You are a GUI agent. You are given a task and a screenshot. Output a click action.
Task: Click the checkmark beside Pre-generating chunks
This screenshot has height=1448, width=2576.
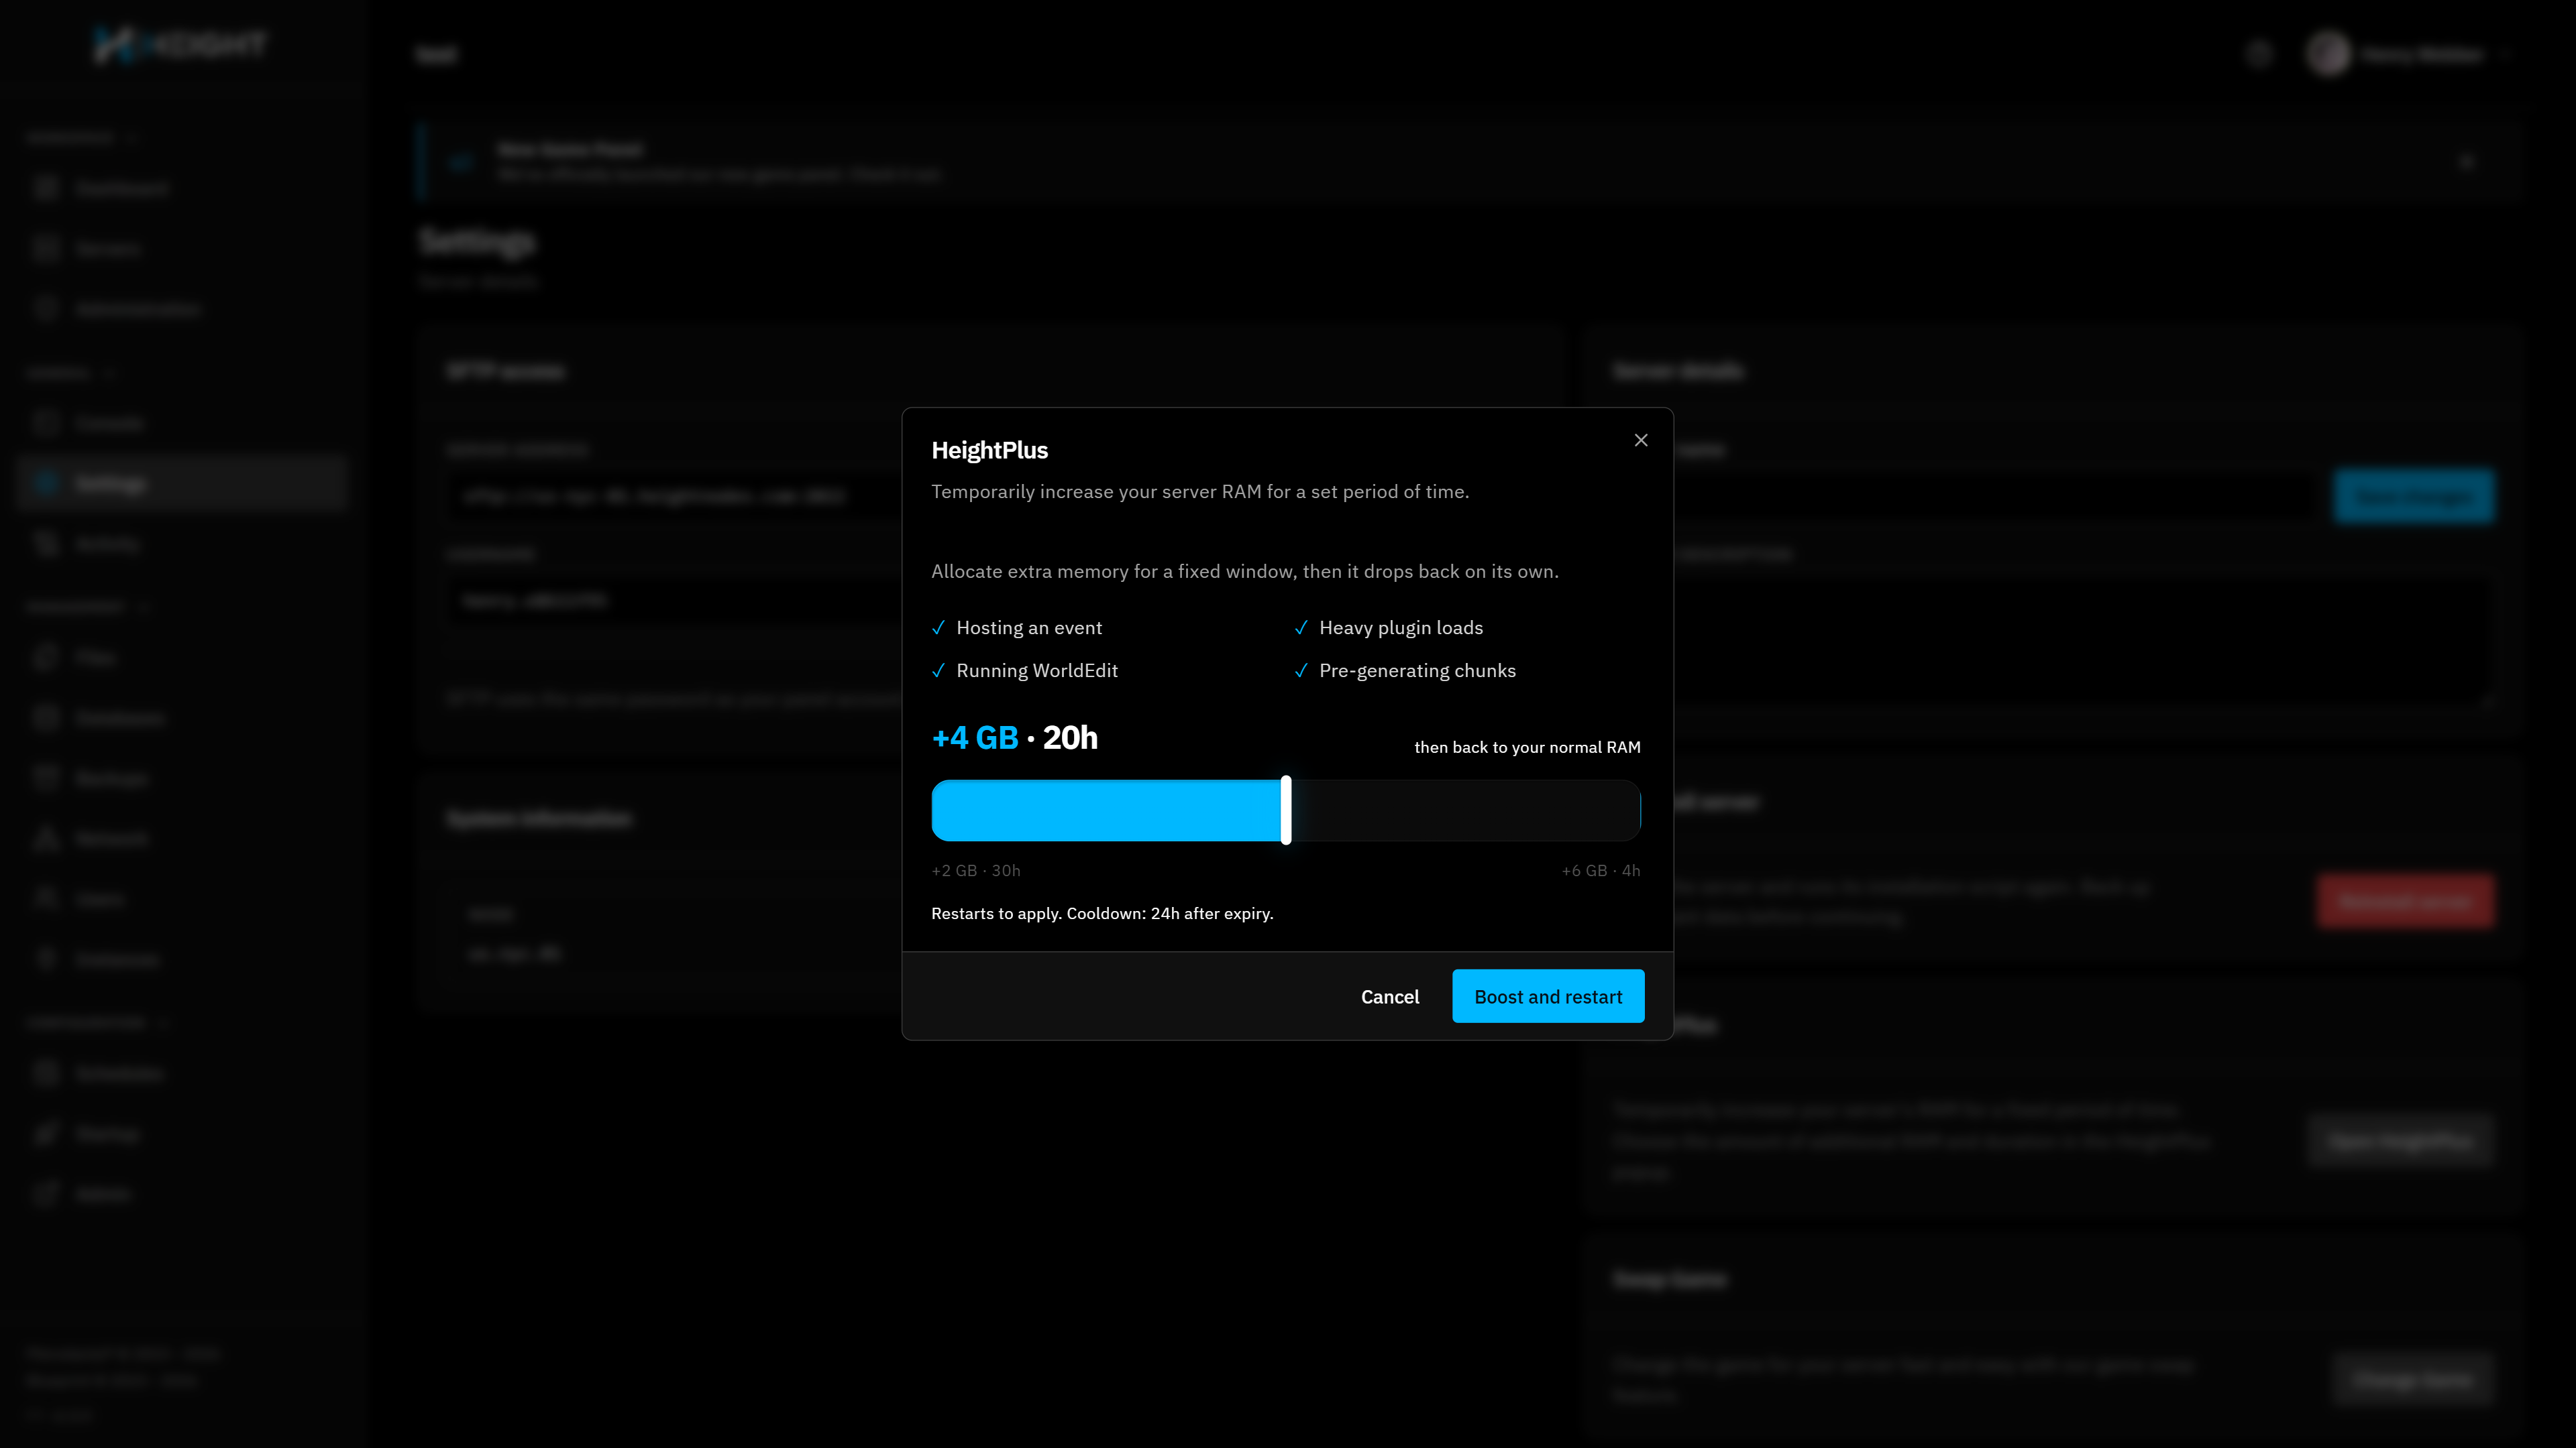(x=1301, y=670)
